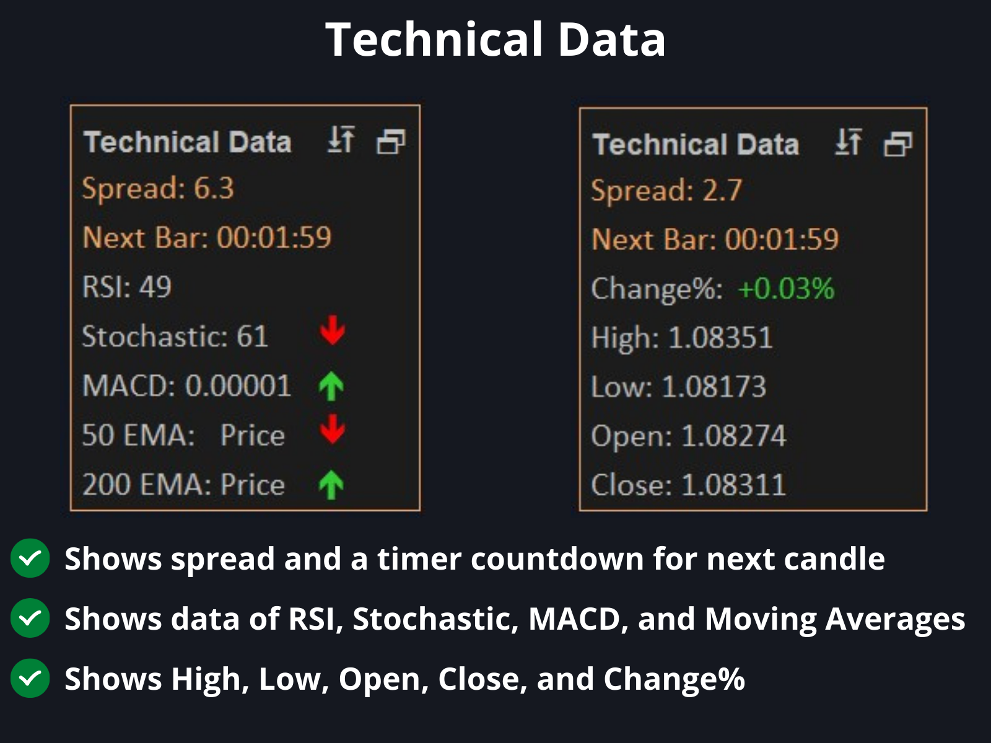Click the sort icon in left Technical Data panel
This screenshot has height=743, width=991.
pyautogui.click(x=341, y=139)
